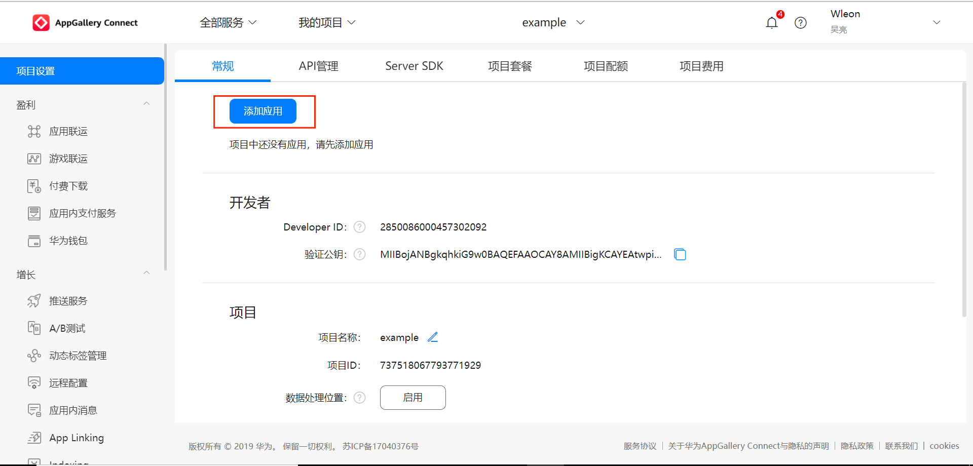973x466 pixels.
Task: Open A/B测试 in the sidebar
Action: (67, 328)
